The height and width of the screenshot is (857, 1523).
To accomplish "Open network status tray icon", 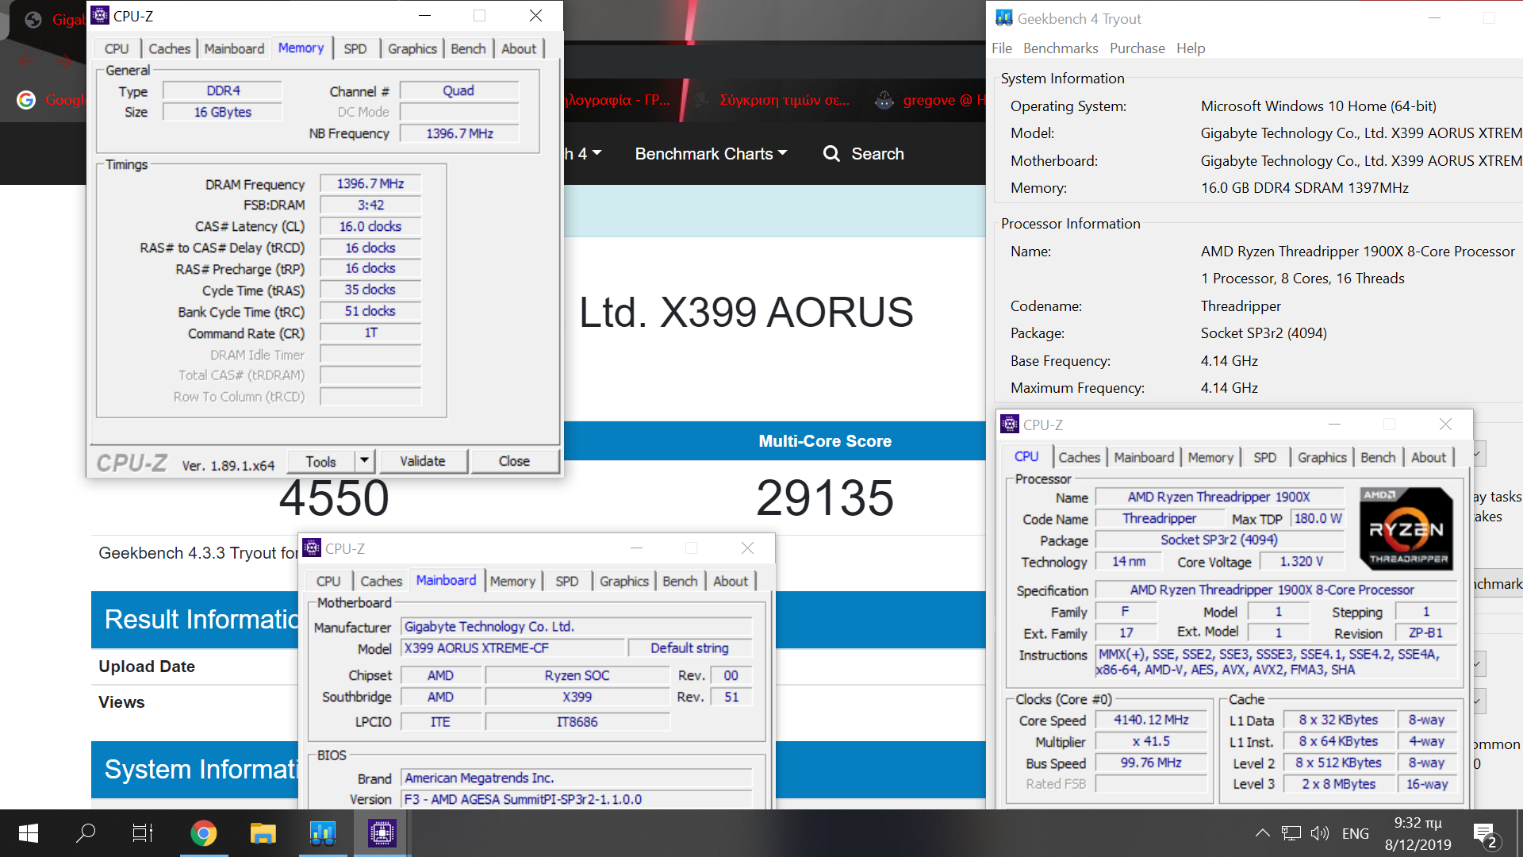I will 1291,833.
